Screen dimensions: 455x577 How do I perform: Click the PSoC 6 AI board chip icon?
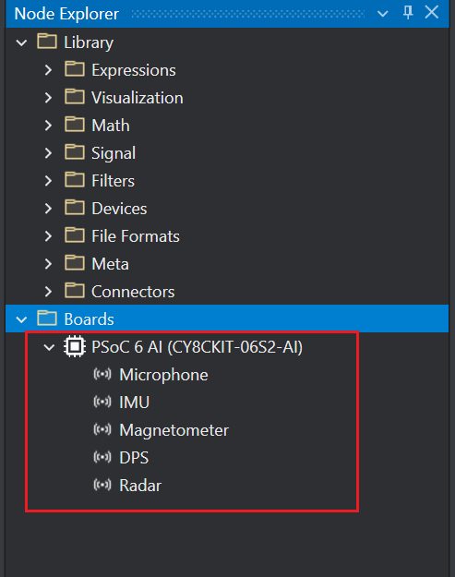(x=75, y=346)
